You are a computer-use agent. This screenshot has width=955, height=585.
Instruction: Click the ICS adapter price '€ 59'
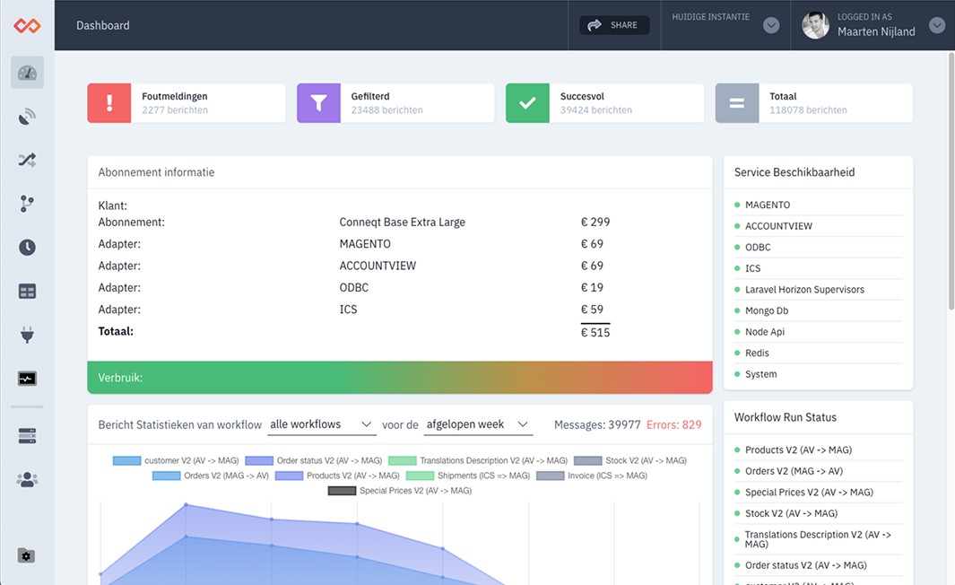tap(592, 309)
